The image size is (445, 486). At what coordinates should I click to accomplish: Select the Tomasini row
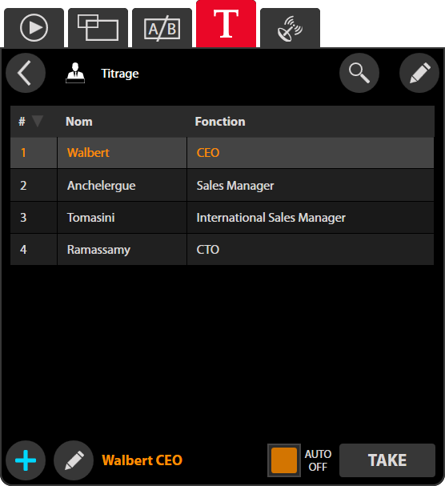(222, 218)
